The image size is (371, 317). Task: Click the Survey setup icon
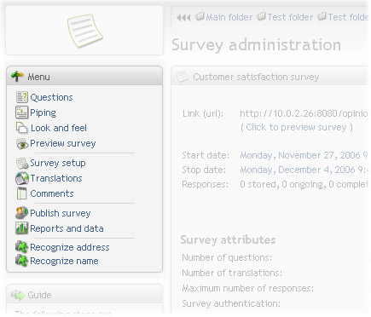pyautogui.click(x=22, y=164)
